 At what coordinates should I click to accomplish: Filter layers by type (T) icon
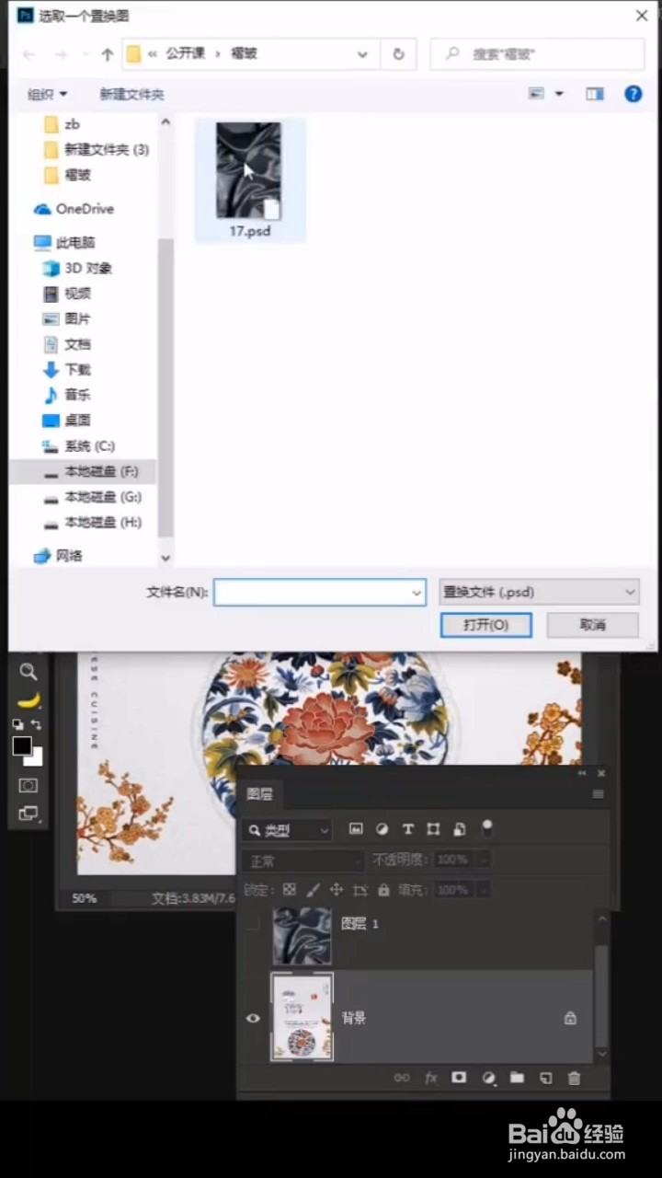[408, 829]
